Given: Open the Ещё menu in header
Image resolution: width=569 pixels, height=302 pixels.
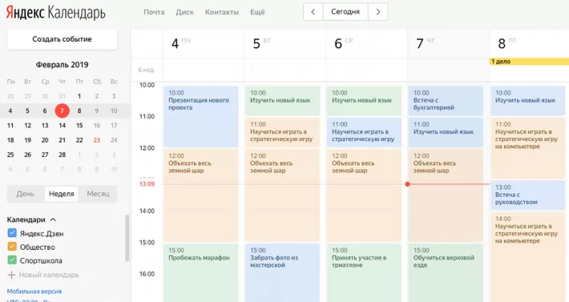Looking at the screenshot, I should coord(257,12).
